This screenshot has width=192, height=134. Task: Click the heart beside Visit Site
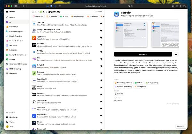pos(176,55)
